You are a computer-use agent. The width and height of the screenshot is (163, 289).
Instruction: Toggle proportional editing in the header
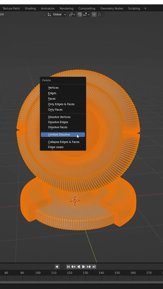94,14
